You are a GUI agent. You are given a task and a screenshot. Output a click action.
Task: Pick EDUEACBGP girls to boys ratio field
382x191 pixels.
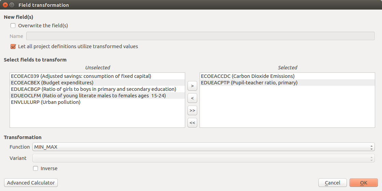click(x=93, y=89)
